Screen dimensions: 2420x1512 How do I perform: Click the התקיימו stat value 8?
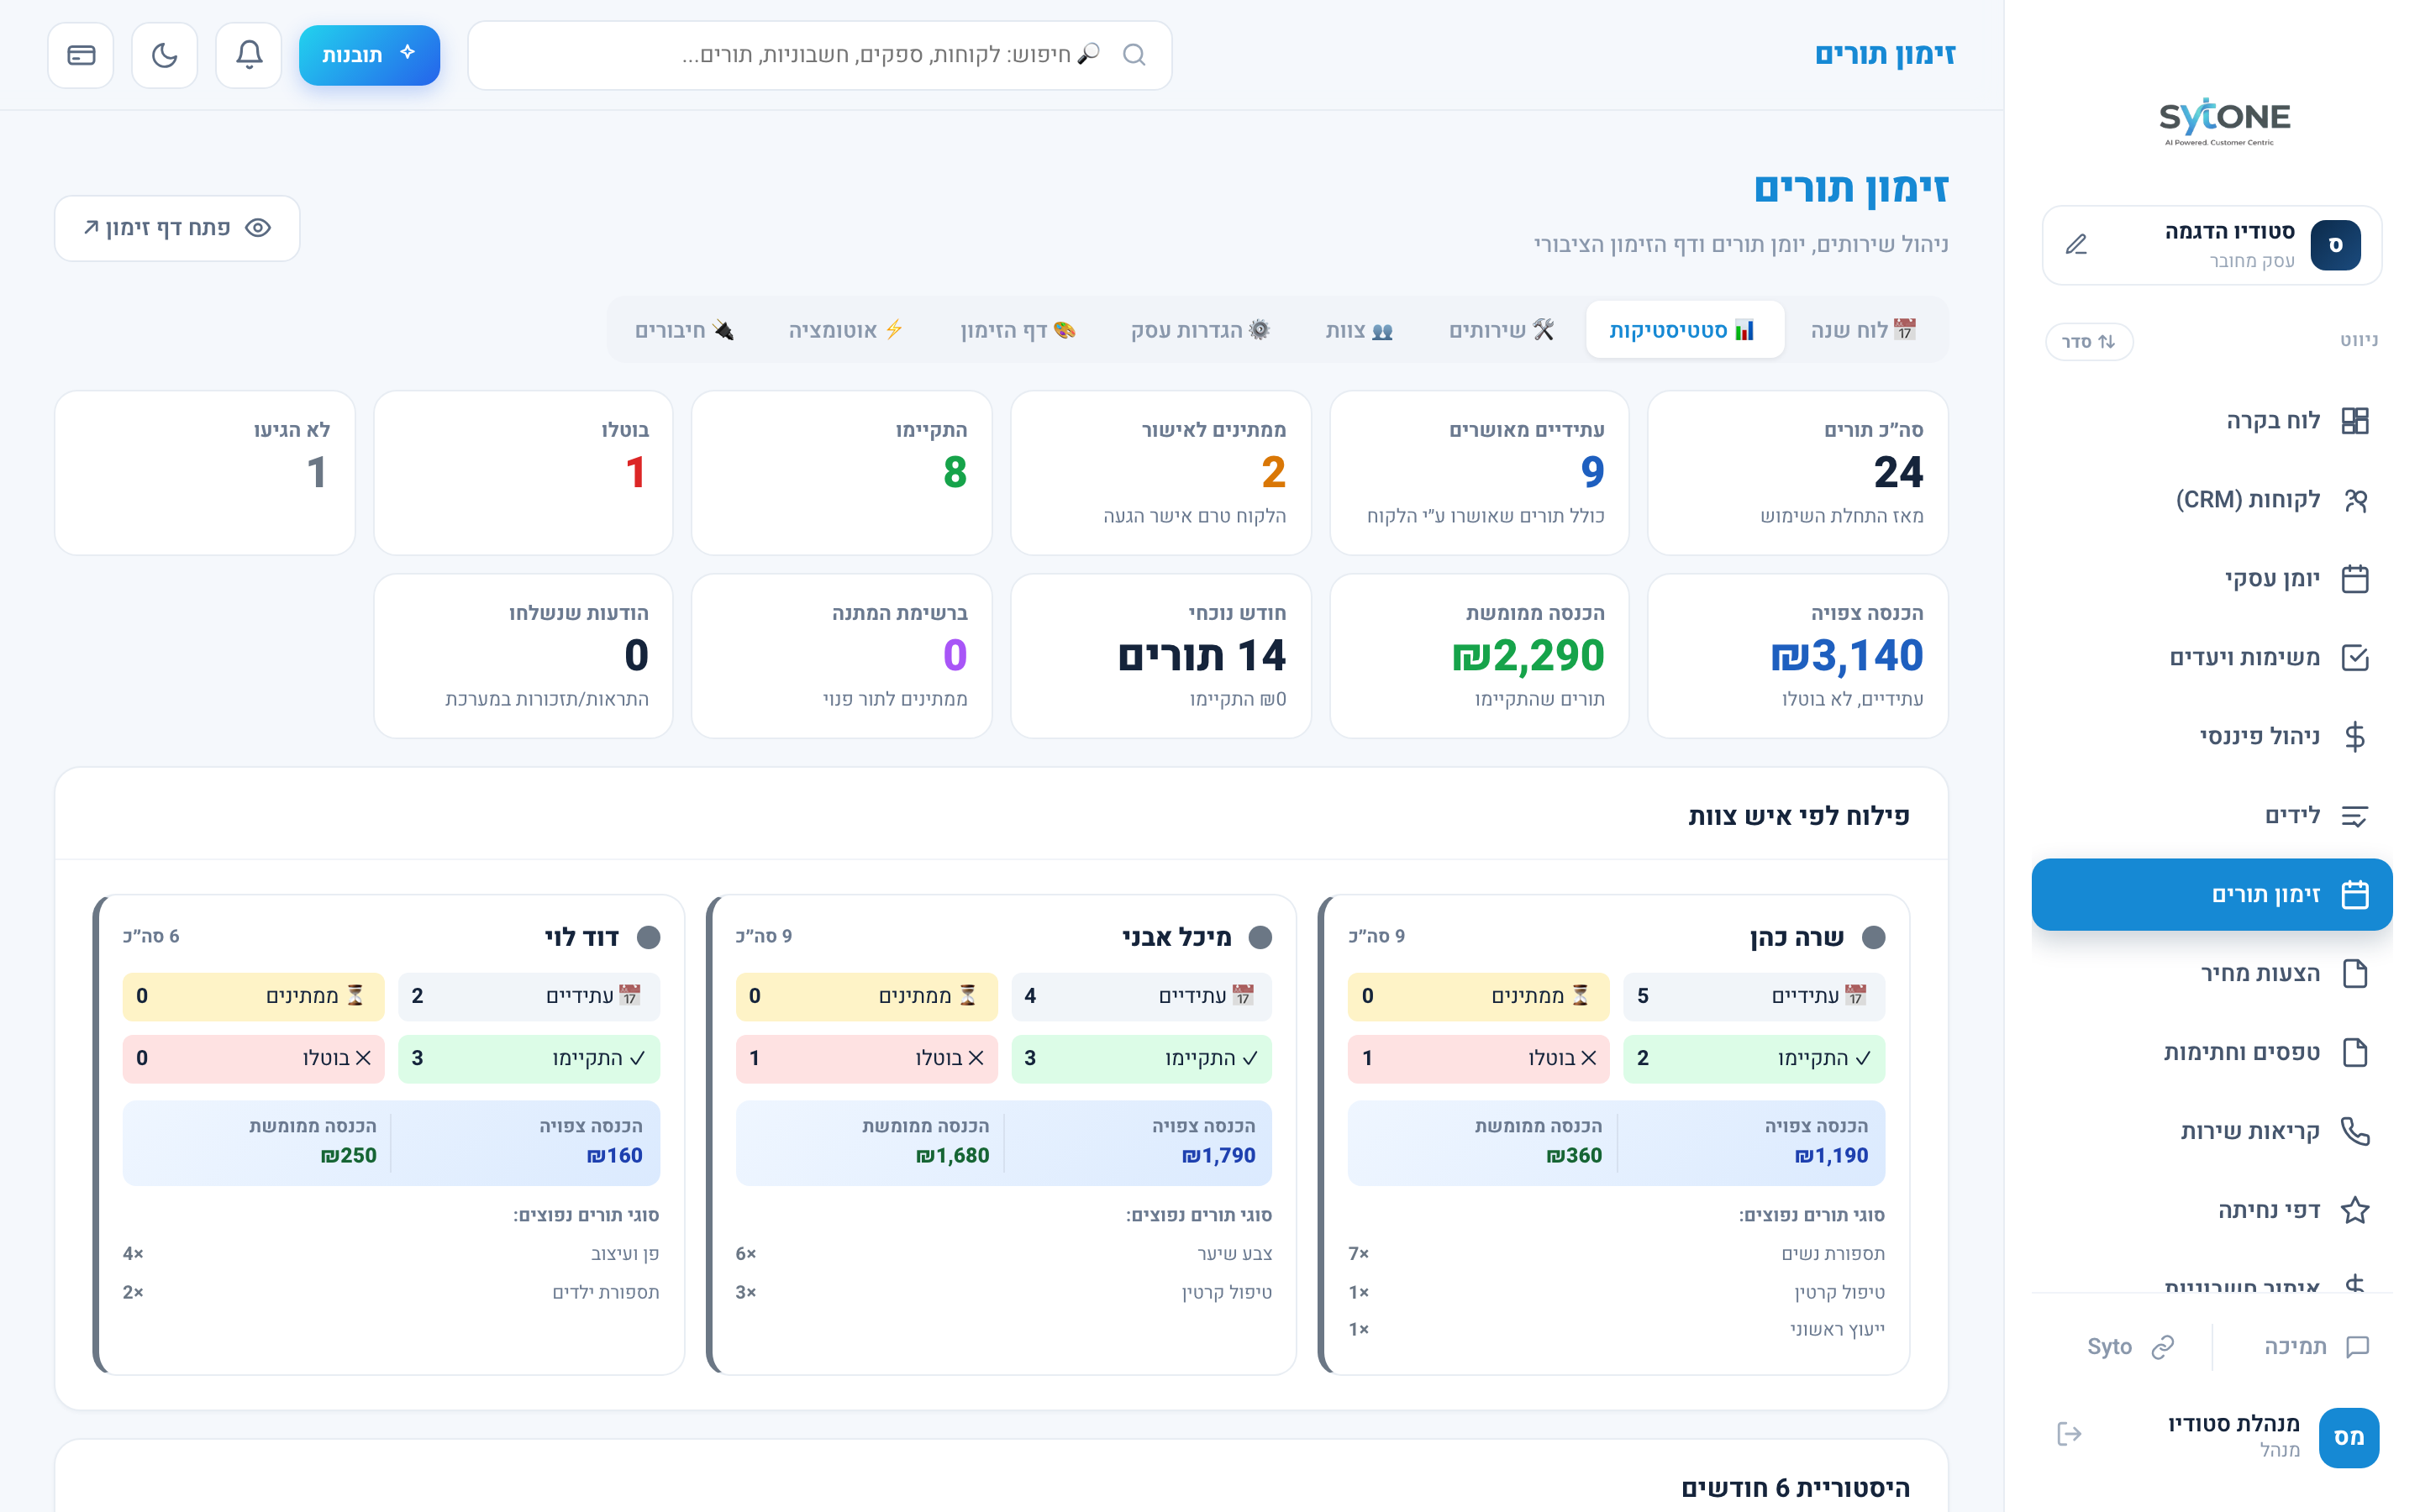pyautogui.click(x=954, y=472)
